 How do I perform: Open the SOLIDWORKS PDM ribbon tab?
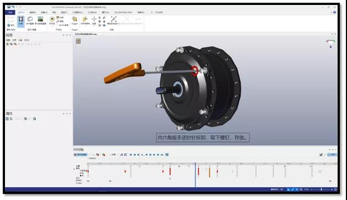click(x=123, y=12)
